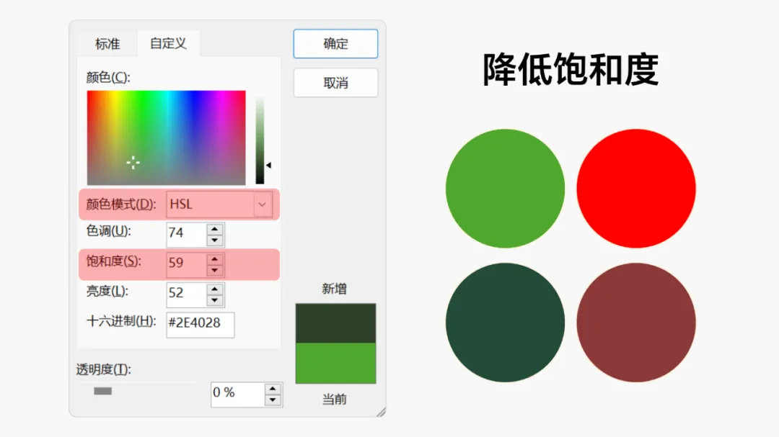Click the 亮度(L) label
The image size is (779, 437).
pyautogui.click(x=107, y=291)
